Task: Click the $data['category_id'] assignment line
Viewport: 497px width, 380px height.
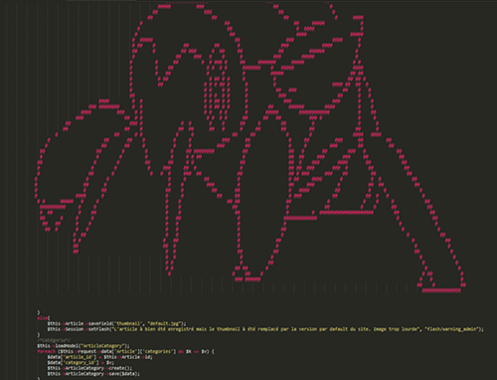Action: pos(81,363)
